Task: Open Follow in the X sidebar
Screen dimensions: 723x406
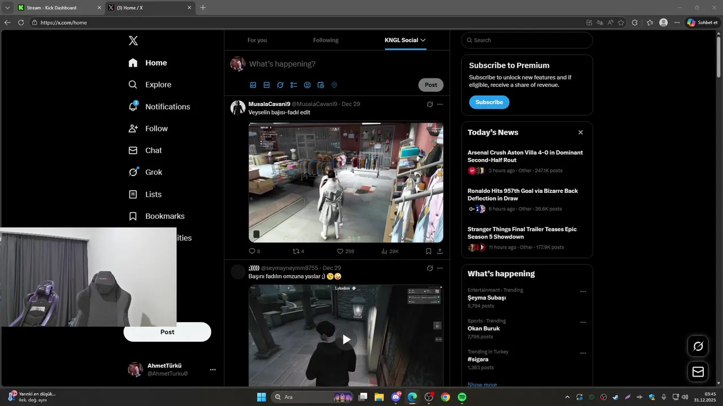Action: click(148, 129)
